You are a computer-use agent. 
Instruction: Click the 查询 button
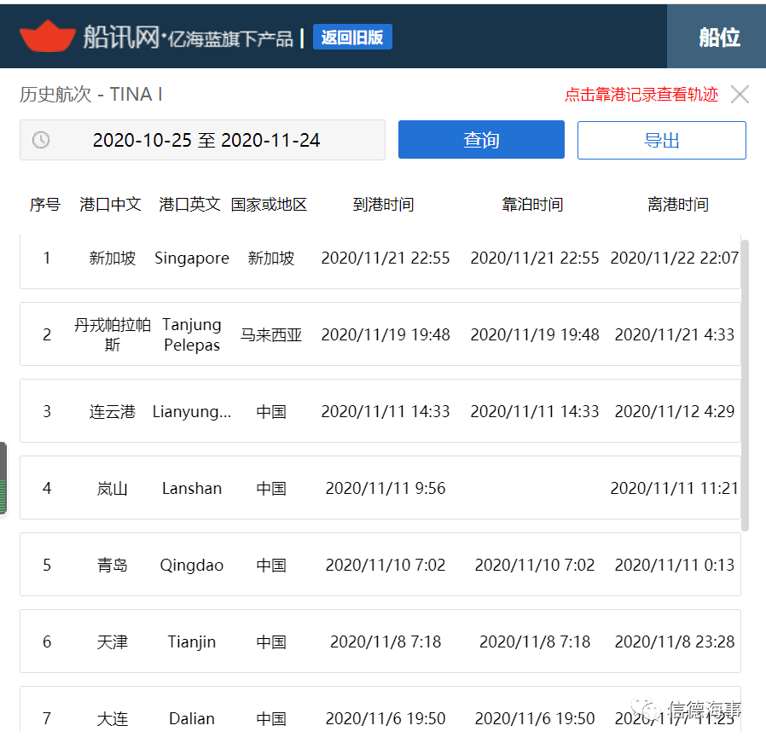coord(481,140)
